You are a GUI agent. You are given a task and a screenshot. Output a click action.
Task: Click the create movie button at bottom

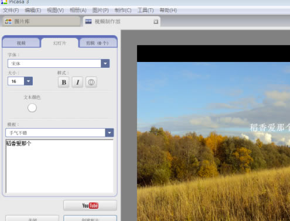[90, 219]
